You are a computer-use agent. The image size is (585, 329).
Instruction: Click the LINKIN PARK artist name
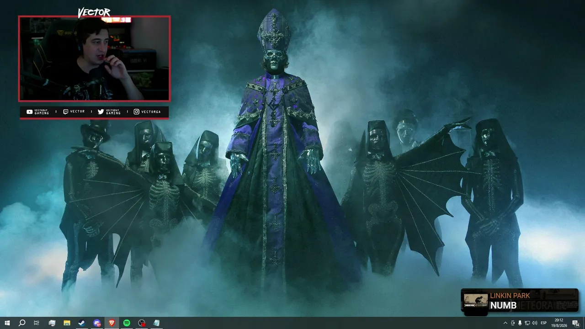pos(510,296)
